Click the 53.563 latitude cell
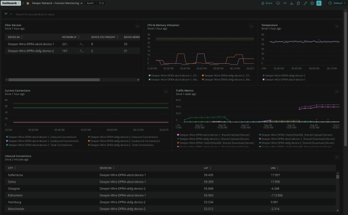Screen dimensions: 348x215 (209, 195)
